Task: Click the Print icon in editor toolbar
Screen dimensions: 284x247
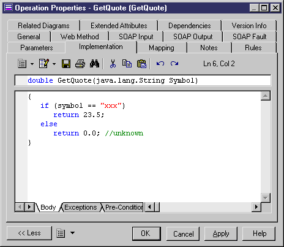Action: coord(80,64)
